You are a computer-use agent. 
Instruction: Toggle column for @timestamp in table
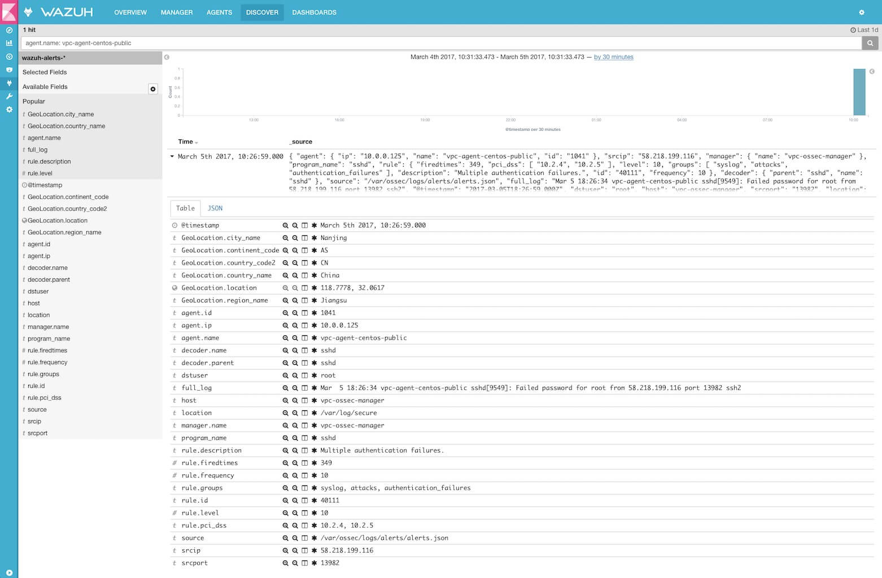coord(304,225)
